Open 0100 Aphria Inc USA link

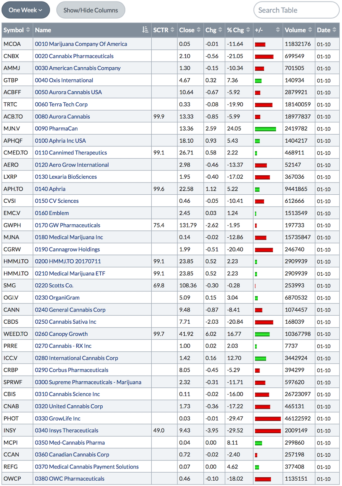(x=60, y=141)
